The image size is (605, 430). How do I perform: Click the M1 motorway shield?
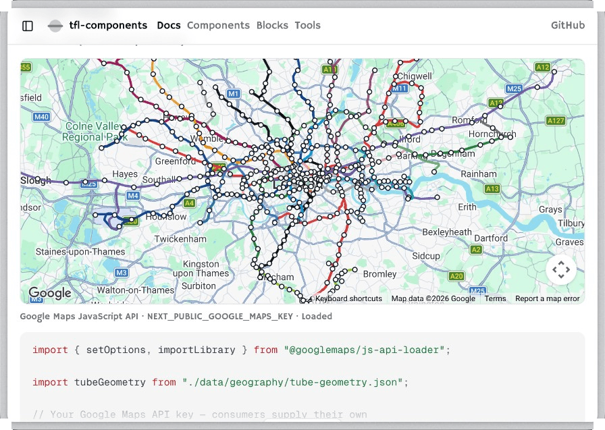(x=234, y=94)
